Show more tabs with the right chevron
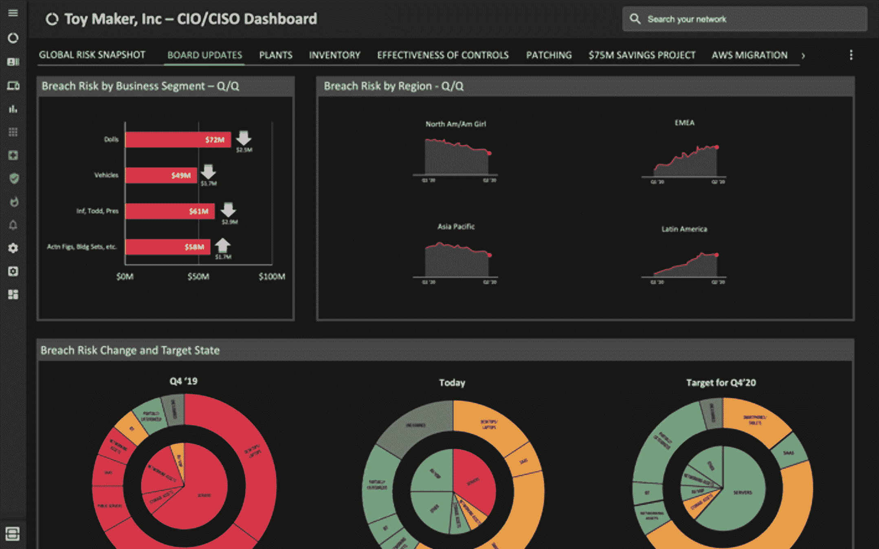 coord(803,56)
